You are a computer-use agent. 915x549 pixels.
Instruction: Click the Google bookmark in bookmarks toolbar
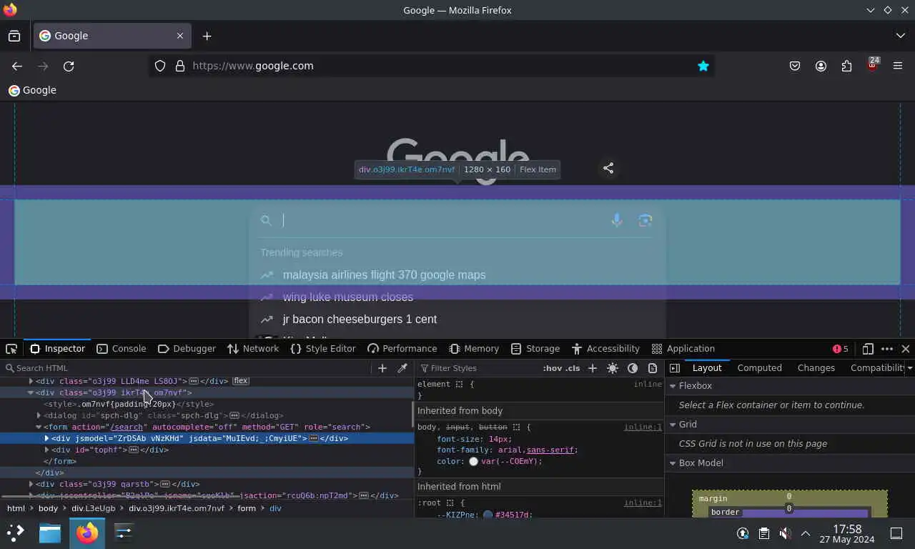tap(32, 90)
